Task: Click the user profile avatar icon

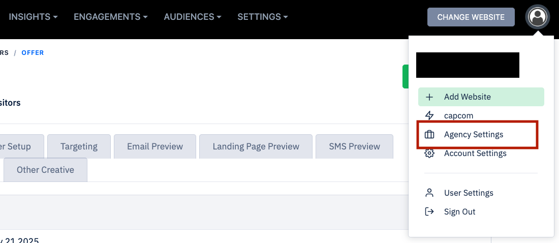Action: tap(537, 17)
